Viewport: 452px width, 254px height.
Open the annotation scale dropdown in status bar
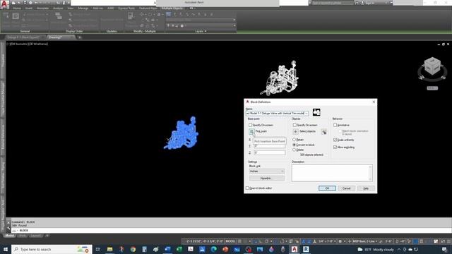tap(327, 241)
